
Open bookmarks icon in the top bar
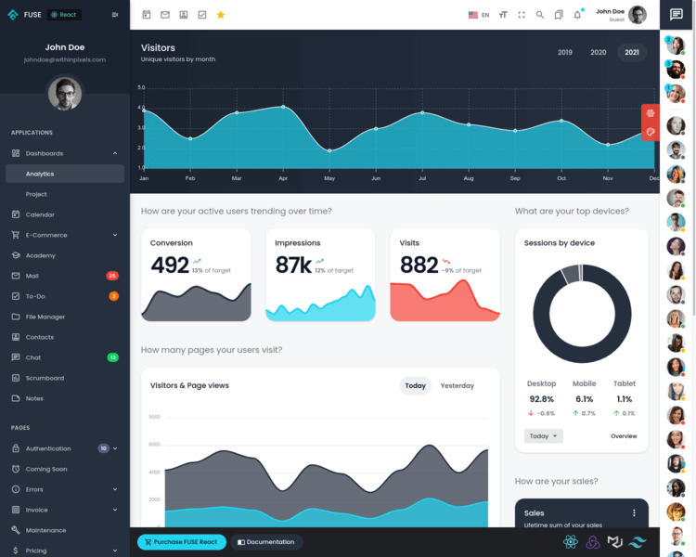[x=559, y=15]
